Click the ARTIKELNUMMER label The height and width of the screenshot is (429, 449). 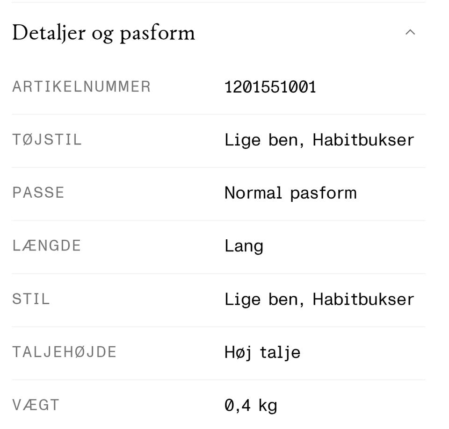click(81, 87)
